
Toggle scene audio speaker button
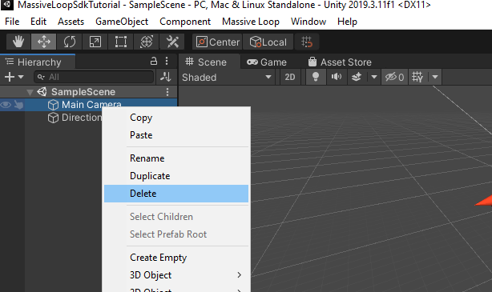tap(337, 77)
